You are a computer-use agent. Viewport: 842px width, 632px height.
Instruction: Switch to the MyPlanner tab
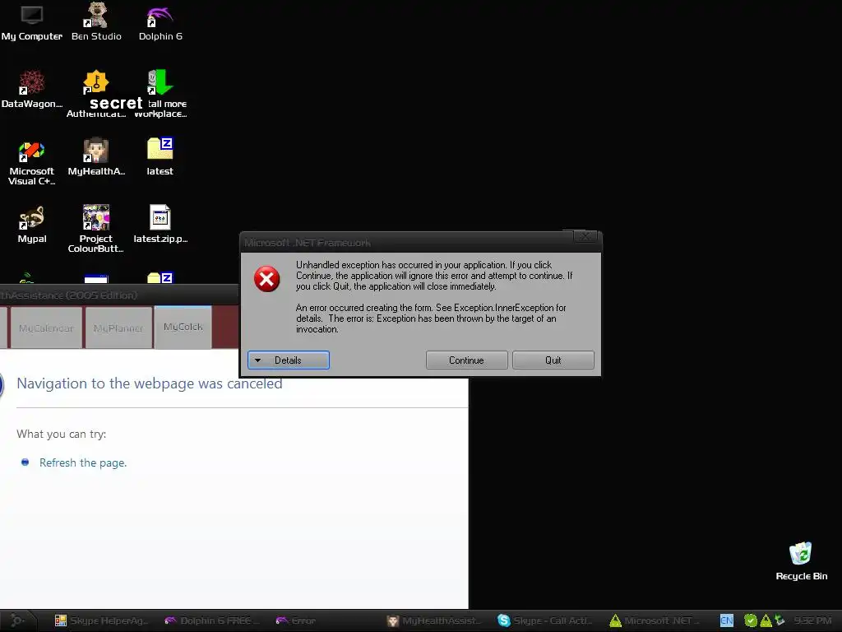click(x=118, y=328)
